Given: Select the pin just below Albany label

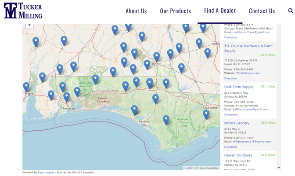Looking at the screenshot, I should 208,53.
